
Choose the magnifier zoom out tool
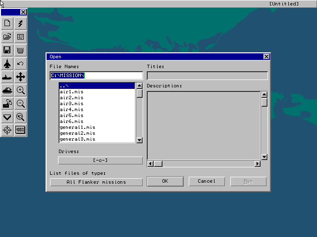[21, 103]
